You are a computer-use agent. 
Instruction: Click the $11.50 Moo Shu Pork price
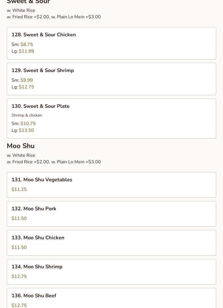coord(19,218)
